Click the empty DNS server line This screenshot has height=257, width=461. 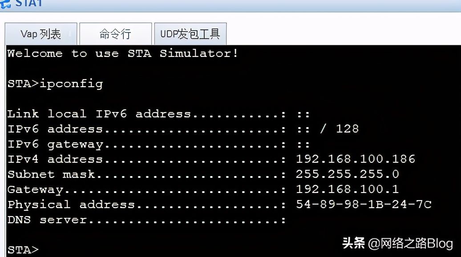pyautogui.click(x=146, y=220)
